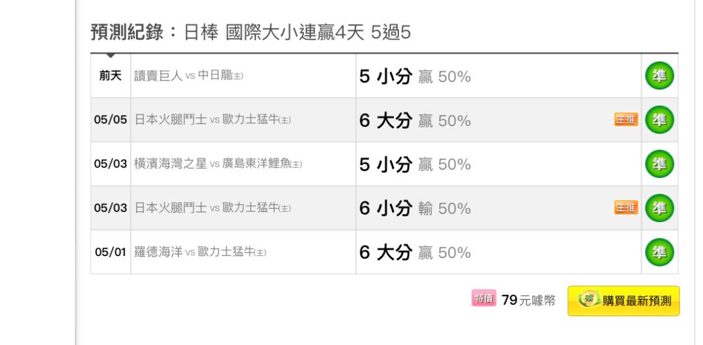Click the 預測紀錄 heading title
The image size is (703, 345).
point(128,32)
